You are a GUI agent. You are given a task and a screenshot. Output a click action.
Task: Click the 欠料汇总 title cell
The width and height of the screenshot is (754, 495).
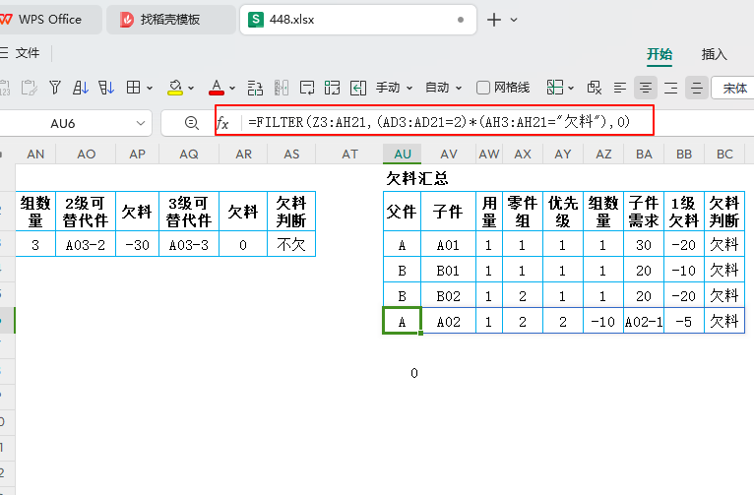tap(417, 178)
